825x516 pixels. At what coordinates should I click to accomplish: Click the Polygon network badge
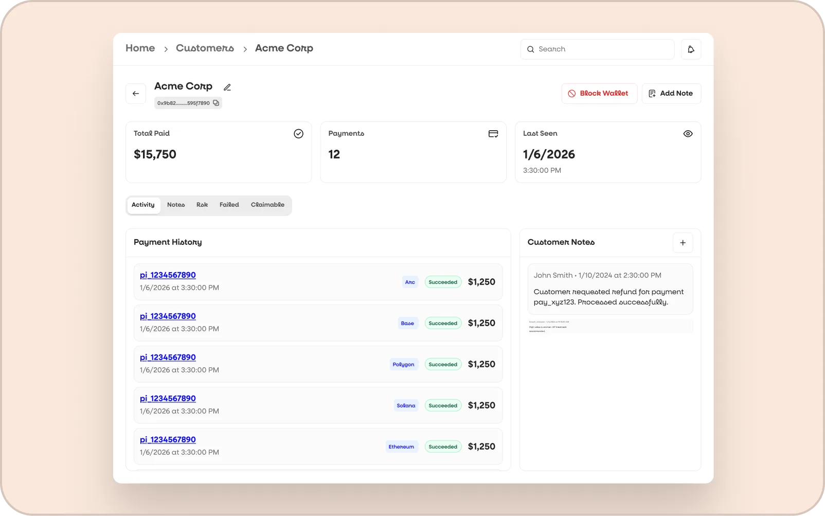[403, 365]
